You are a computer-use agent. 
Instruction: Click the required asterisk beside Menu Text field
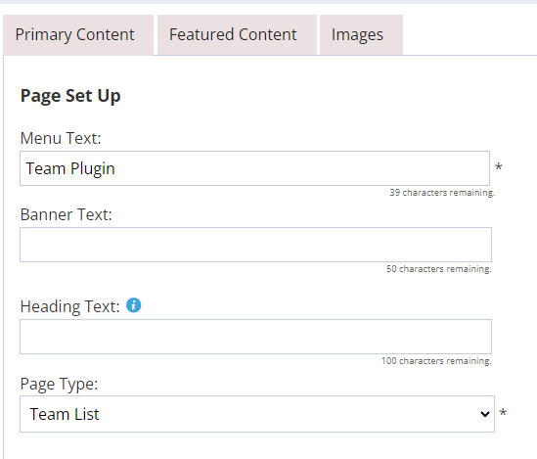[x=499, y=167]
